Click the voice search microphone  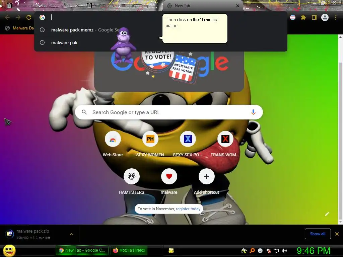coord(253,112)
